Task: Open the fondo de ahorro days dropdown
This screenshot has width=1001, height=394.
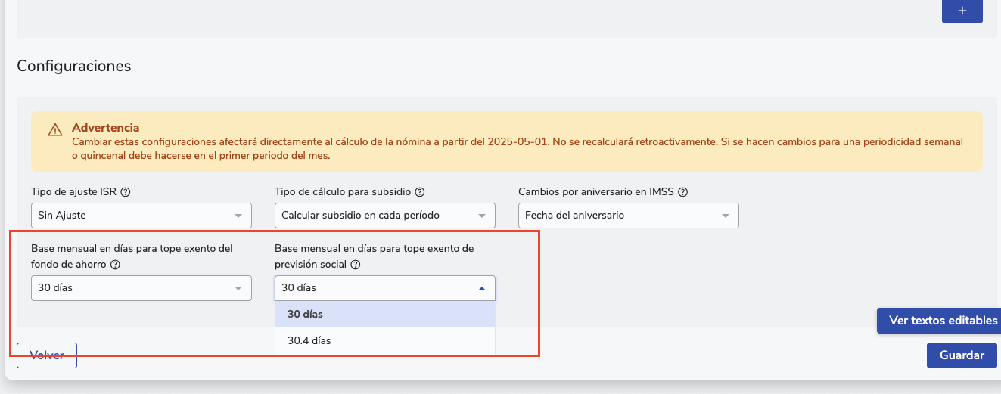Action: [141, 288]
